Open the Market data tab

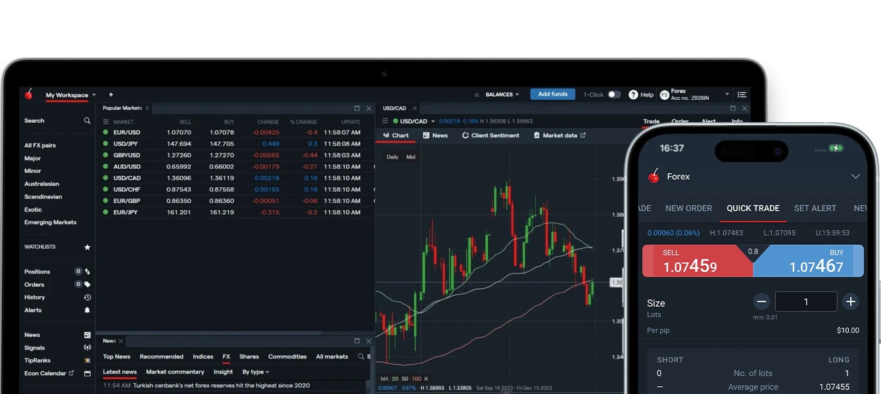[560, 135]
